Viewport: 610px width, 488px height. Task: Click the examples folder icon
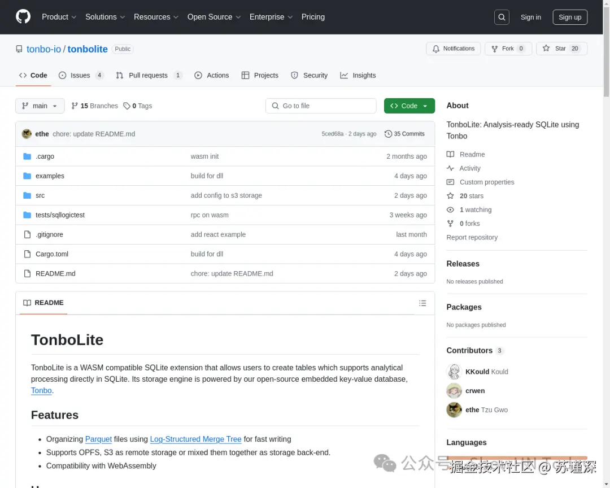point(27,176)
